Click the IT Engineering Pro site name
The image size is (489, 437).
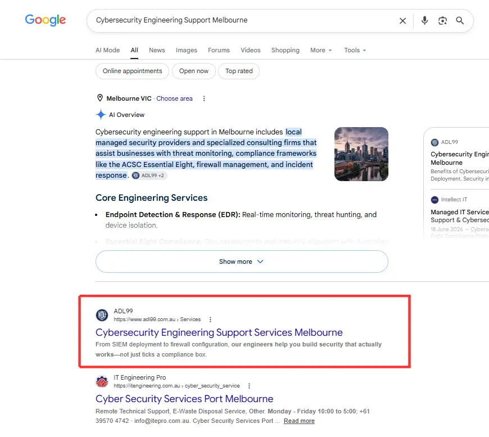point(140,378)
